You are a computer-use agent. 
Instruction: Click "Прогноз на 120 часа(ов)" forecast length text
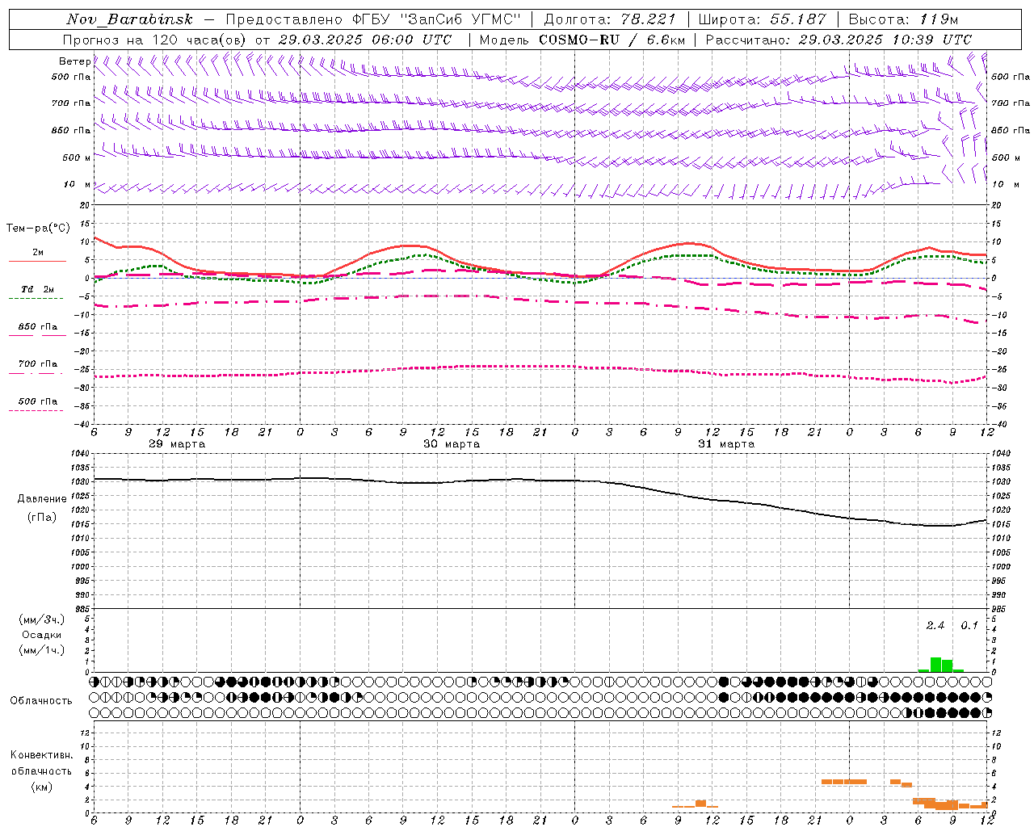pos(156,40)
